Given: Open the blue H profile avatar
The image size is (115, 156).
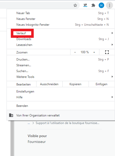Looking at the screenshot, I should point(101,5).
